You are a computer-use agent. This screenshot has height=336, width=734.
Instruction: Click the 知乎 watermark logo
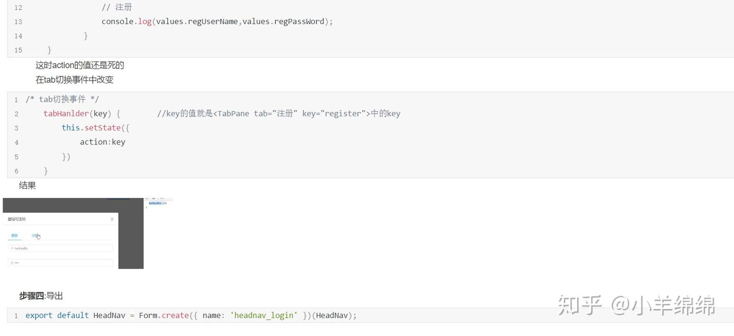(x=580, y=305)
